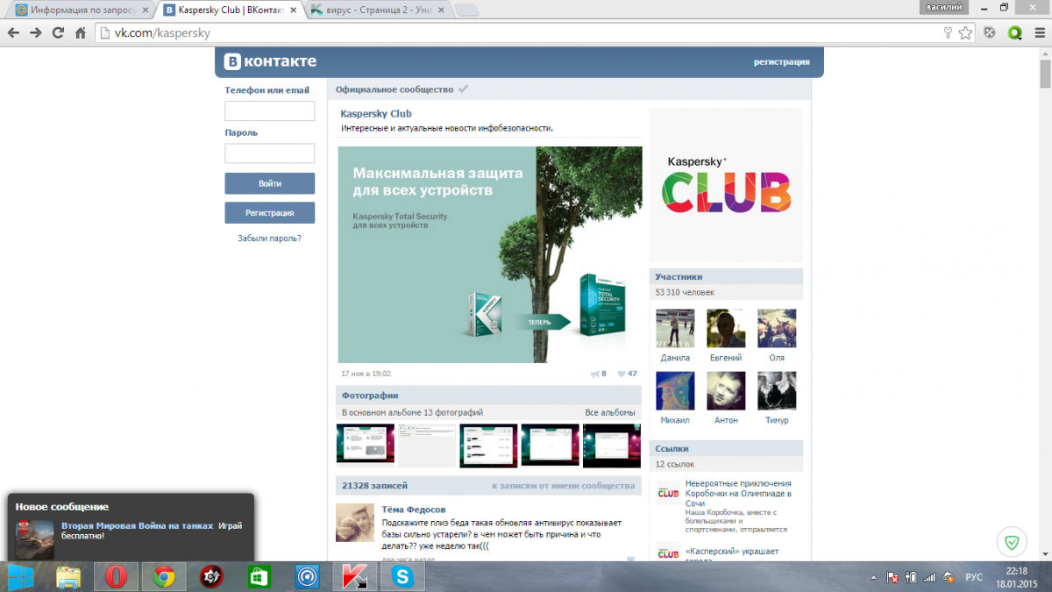Open the second white photo thumbnail

(x=427, y=444)
